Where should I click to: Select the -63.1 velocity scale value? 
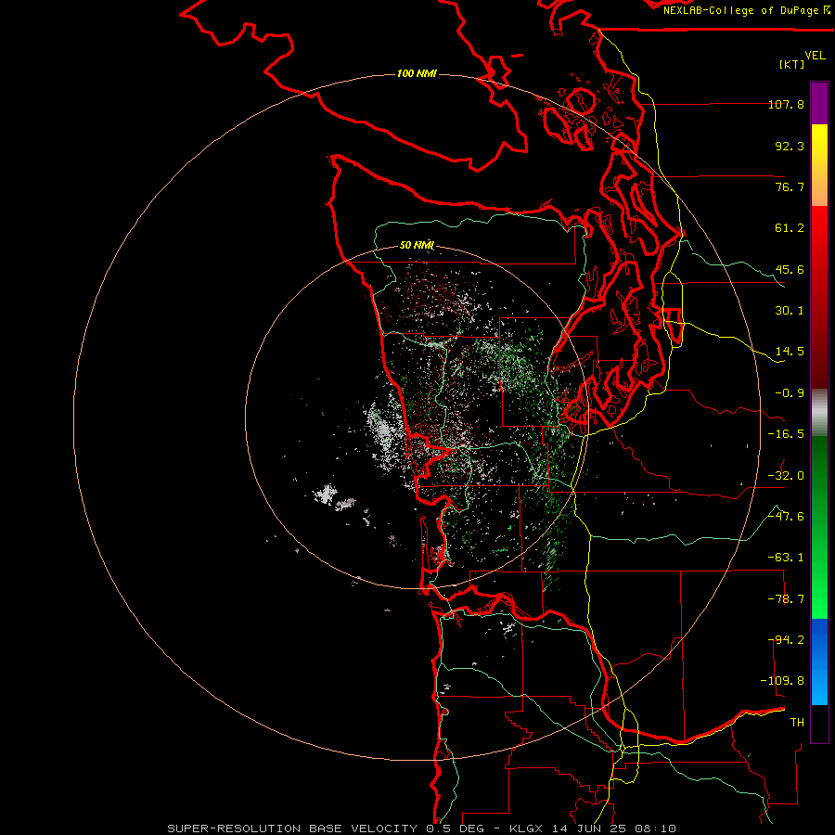coord(786,558)
